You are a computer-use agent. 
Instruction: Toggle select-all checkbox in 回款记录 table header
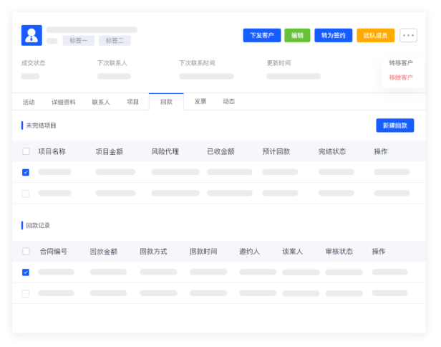[x=26, y=252]
